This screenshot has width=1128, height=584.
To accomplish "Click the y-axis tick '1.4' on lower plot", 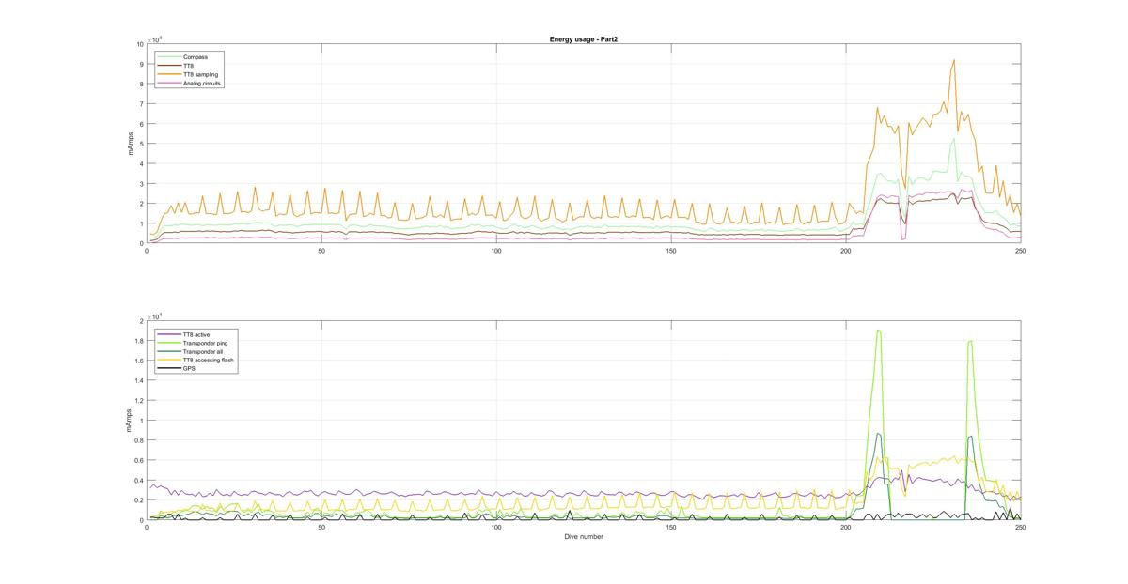I will 139,381.
